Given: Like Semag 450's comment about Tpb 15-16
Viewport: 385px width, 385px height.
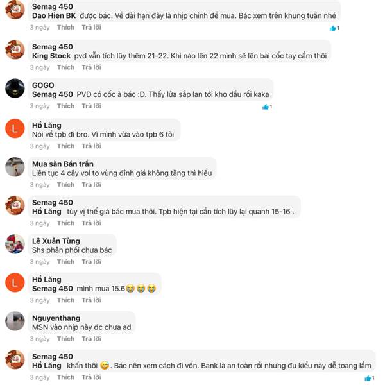Looking at the screenshot, I should tap(66, 223).
